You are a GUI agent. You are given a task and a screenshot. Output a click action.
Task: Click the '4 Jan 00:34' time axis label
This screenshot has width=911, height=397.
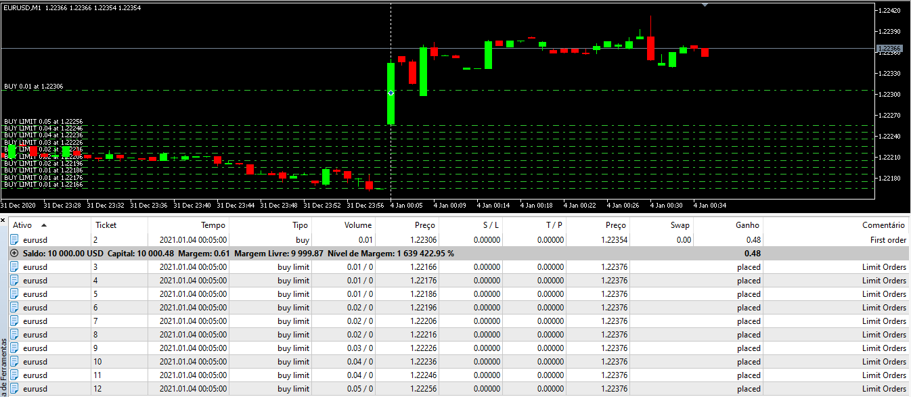click(x=710, y=205)
